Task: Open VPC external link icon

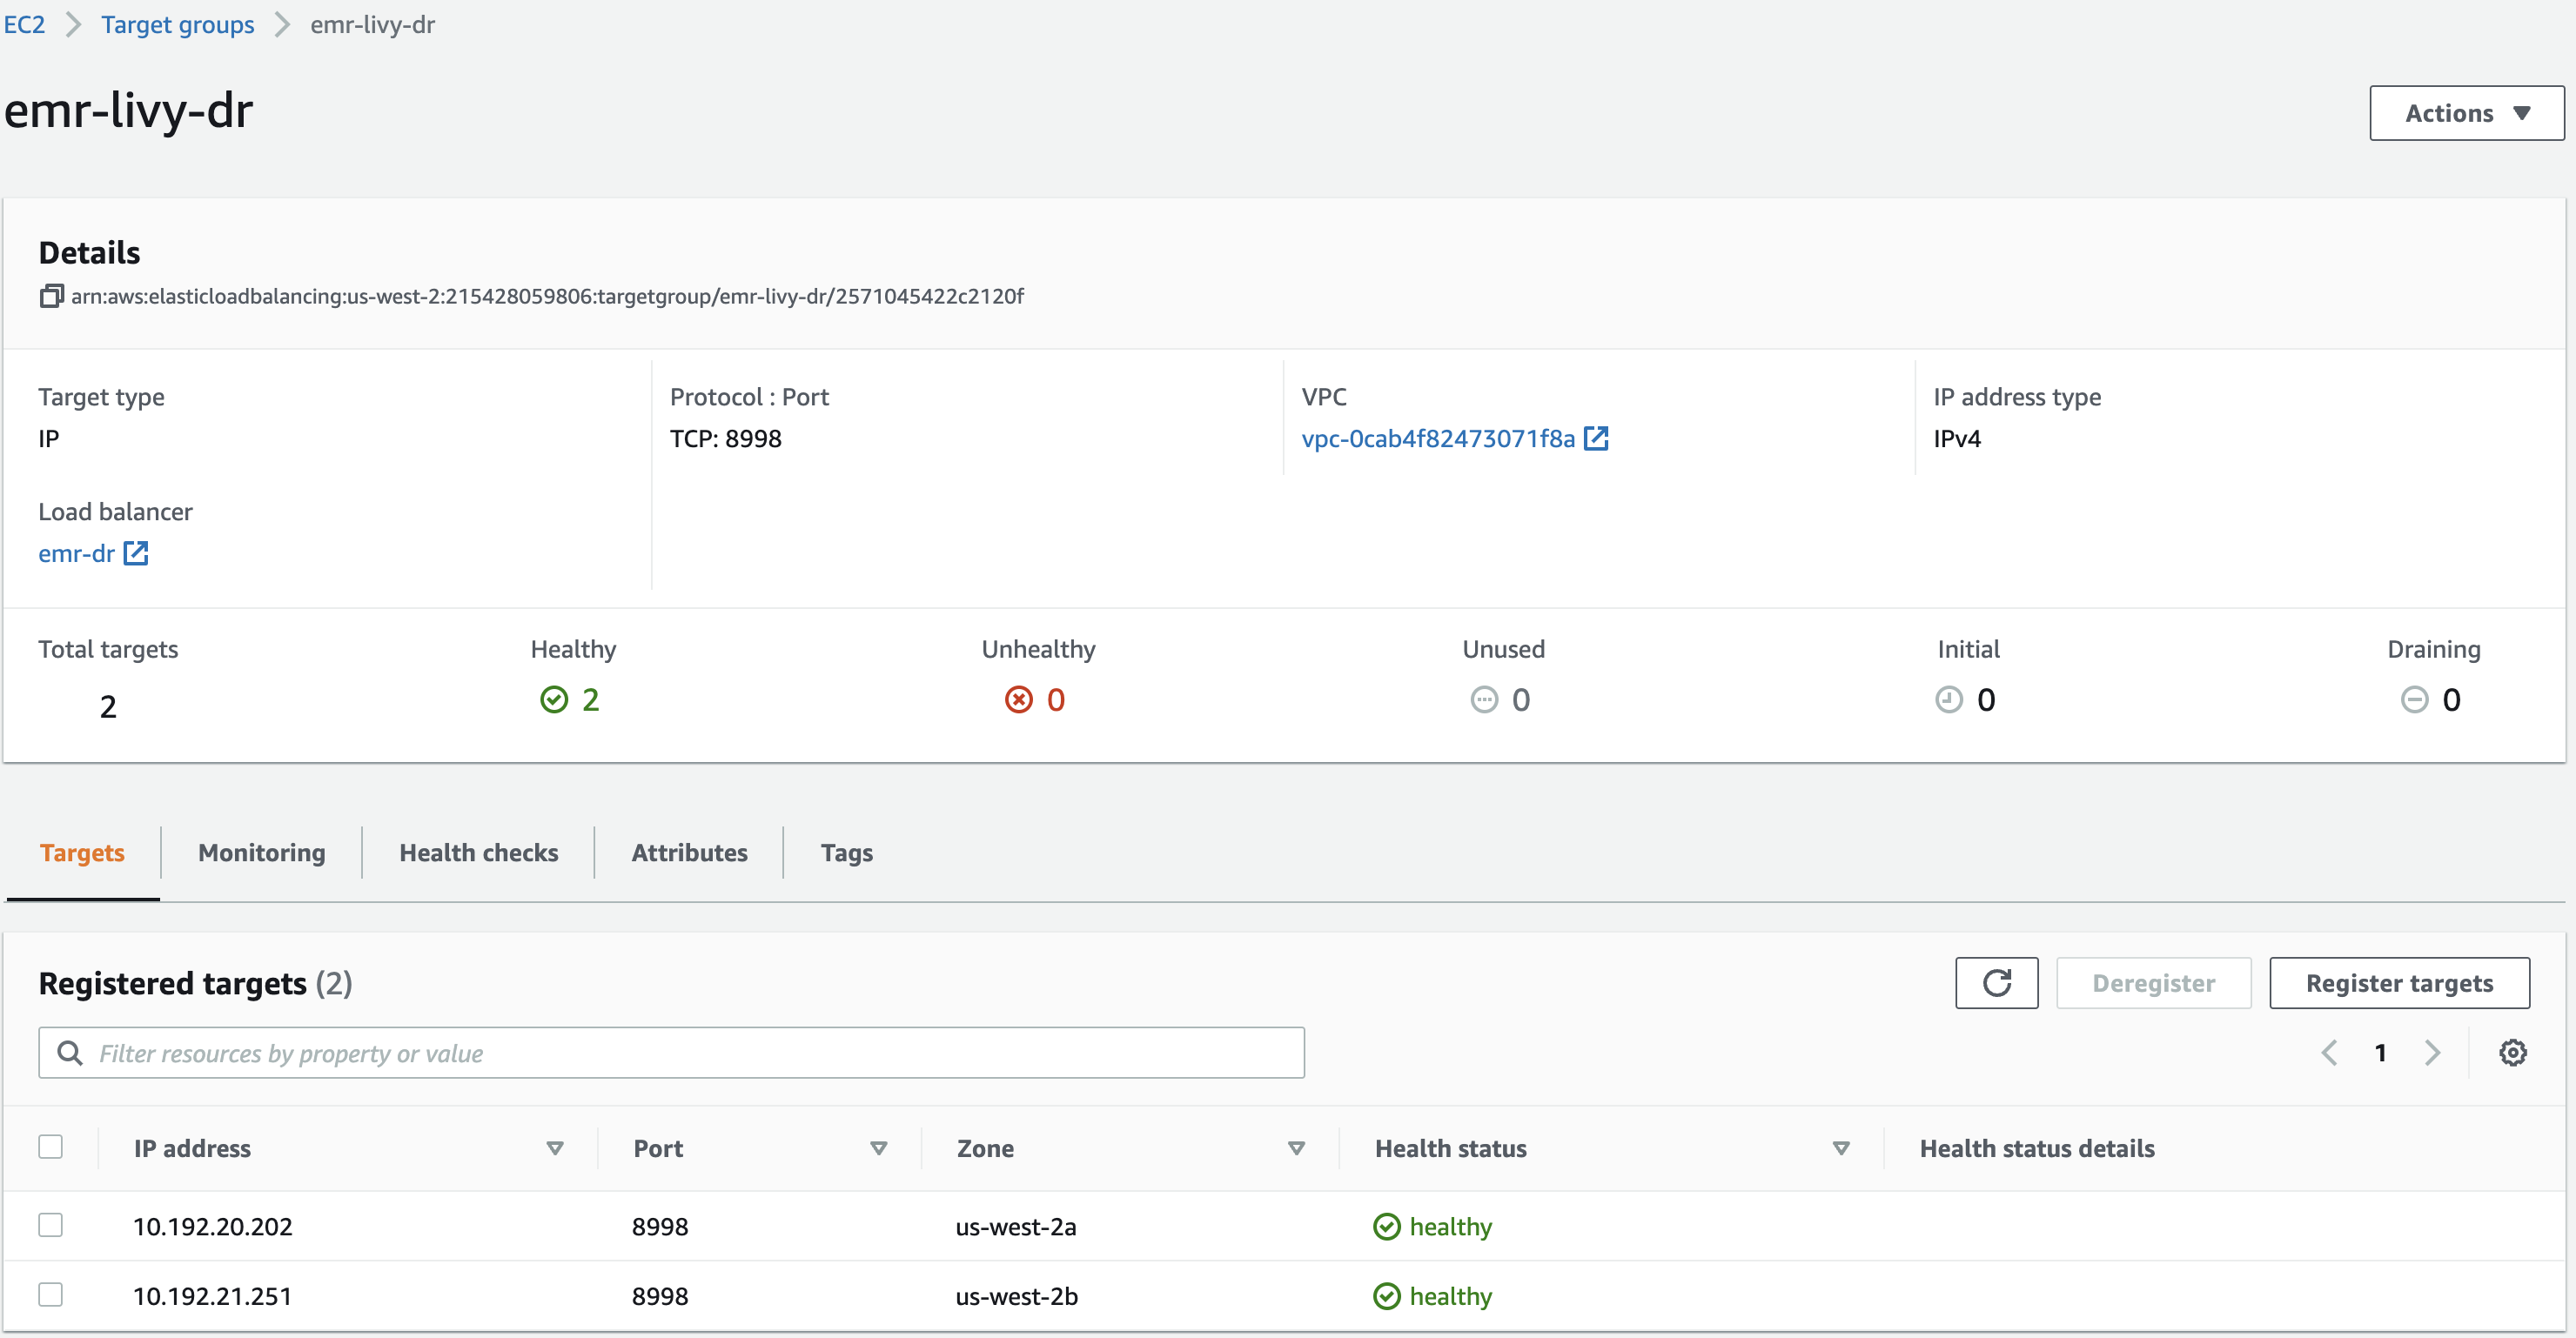Action: [1596, 438]
